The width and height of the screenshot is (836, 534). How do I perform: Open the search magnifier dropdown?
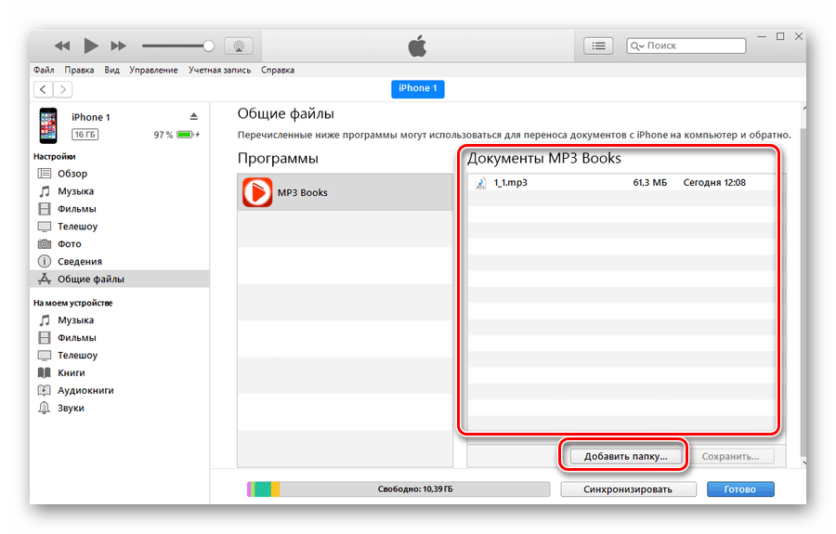(637, 46)
